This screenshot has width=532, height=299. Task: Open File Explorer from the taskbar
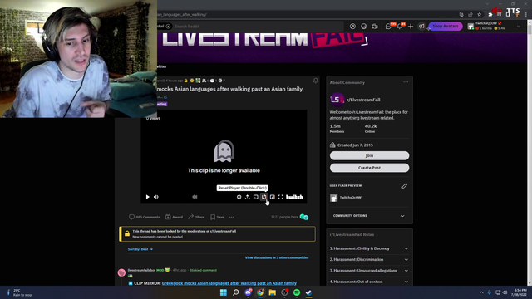pyautogui.click(x=273, y=292)
